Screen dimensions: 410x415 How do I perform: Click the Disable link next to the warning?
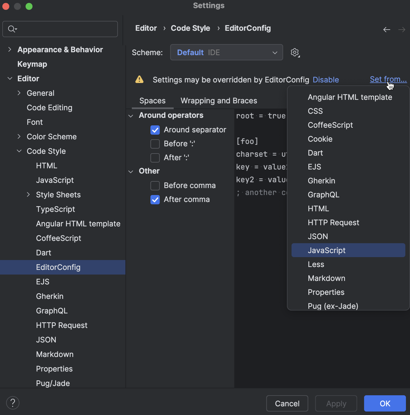click(x=326, y=80)
